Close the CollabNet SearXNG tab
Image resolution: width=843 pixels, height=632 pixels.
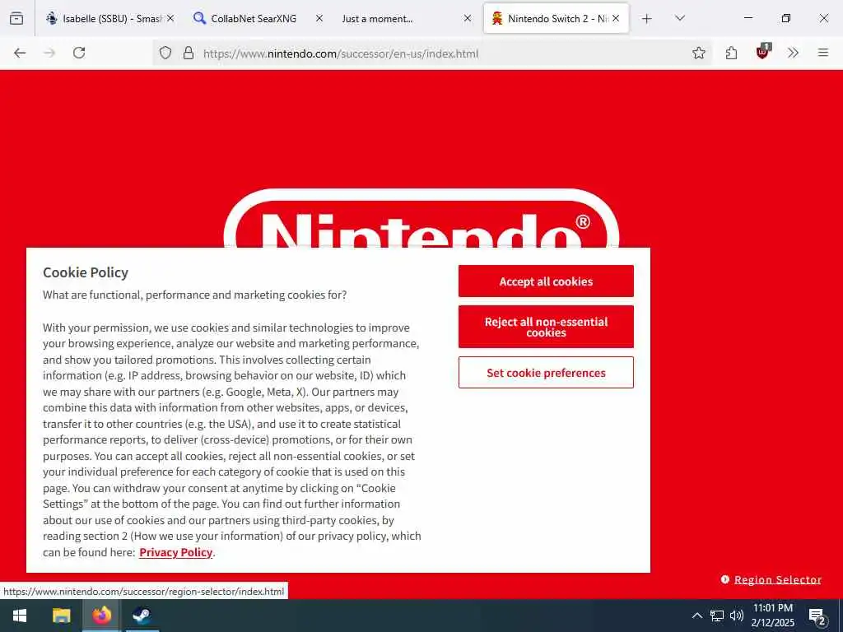click(319, 18)
